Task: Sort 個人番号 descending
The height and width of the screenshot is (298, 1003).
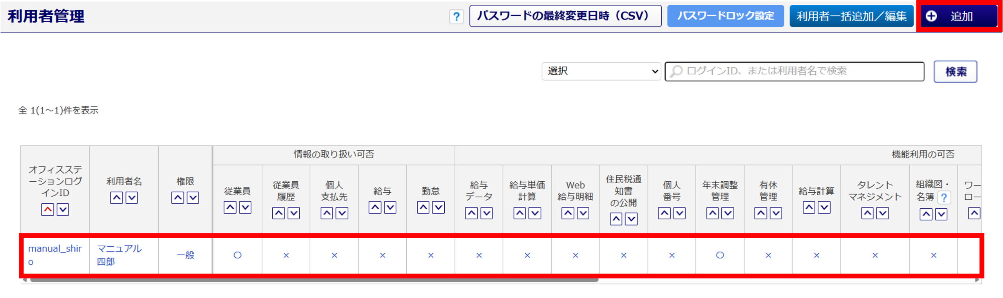Action: click(x=680, y=213)
